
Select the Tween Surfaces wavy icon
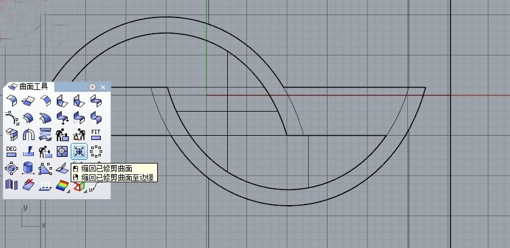coord(45,134)
